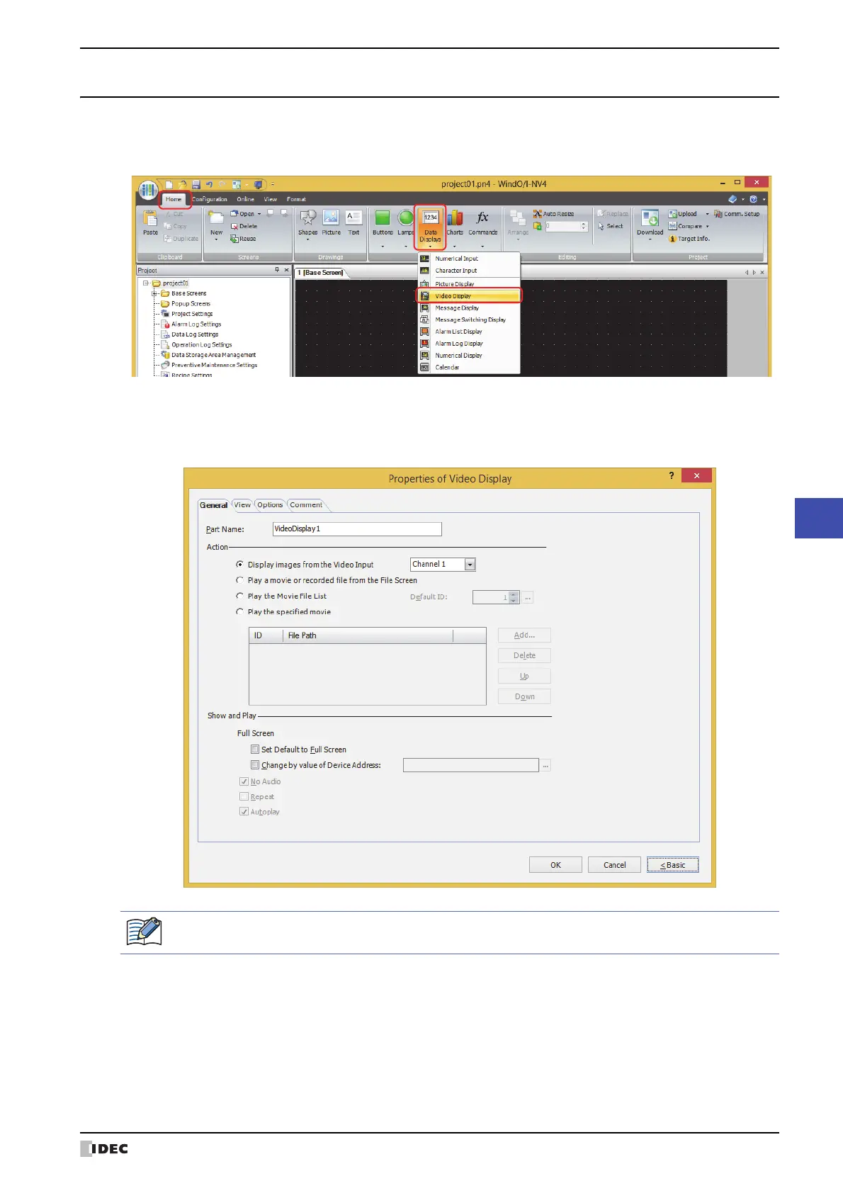Click the Add... button

(524, 635)
